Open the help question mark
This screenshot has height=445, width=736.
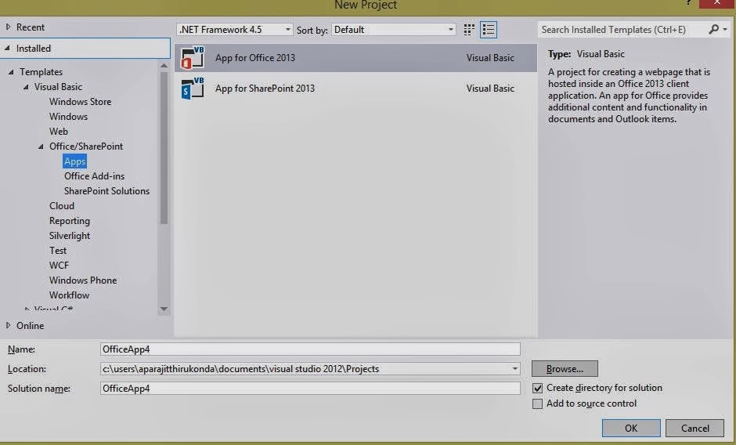688,2
